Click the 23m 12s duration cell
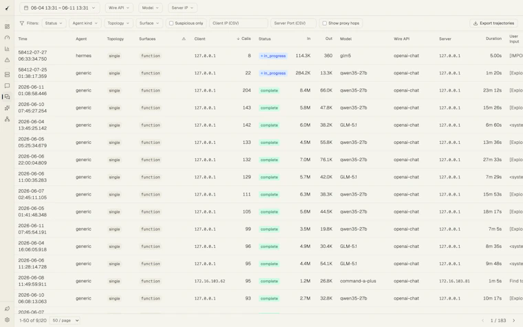Image resolution: width=523 pixels, height=327 pixels. pos(492,90)
